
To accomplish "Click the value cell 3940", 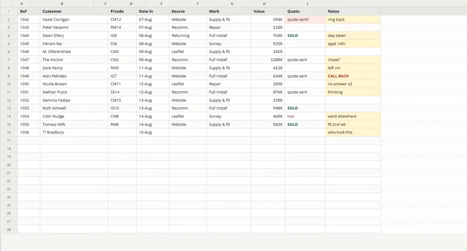I will [268, 19].
